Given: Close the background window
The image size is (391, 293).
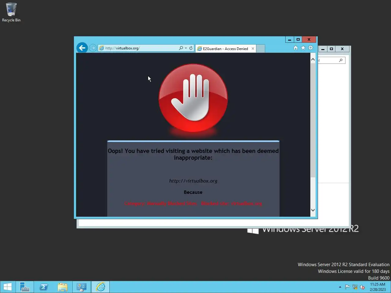Looking at the screenshot, I should click(x=342, y=49).
